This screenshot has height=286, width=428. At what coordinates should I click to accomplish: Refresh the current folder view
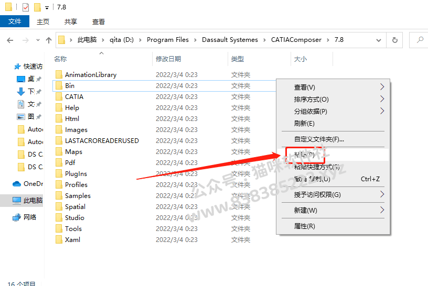(395, 40)
